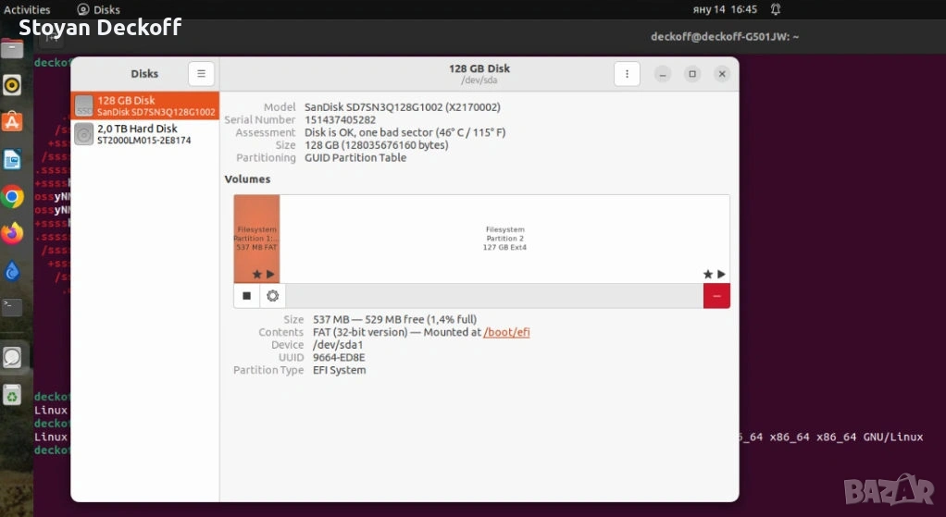Viewport: 946px width, 517px height.
Task: Open Ubuntu Software from the dock
Action: coord(12,122)
